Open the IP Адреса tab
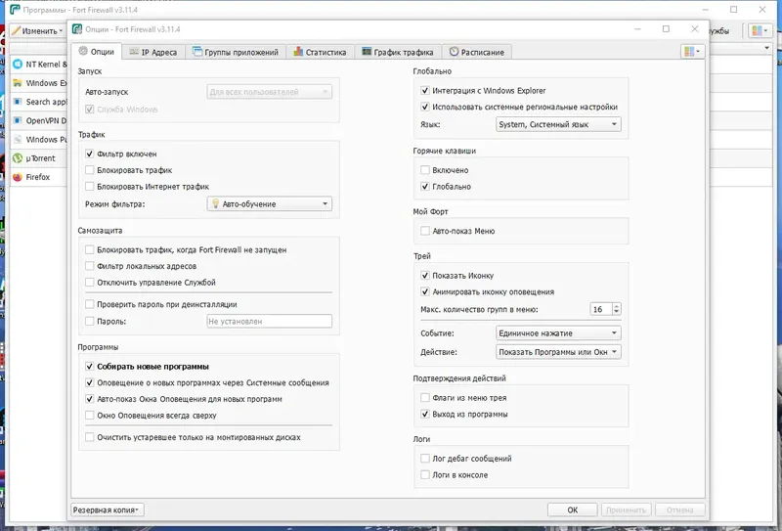Viewport: 782px width, 531px height. click(153, 52)
